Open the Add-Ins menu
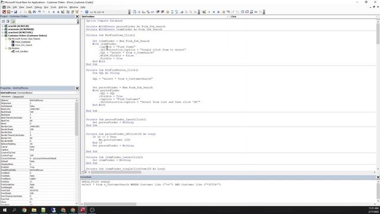 tap(63, 7)
